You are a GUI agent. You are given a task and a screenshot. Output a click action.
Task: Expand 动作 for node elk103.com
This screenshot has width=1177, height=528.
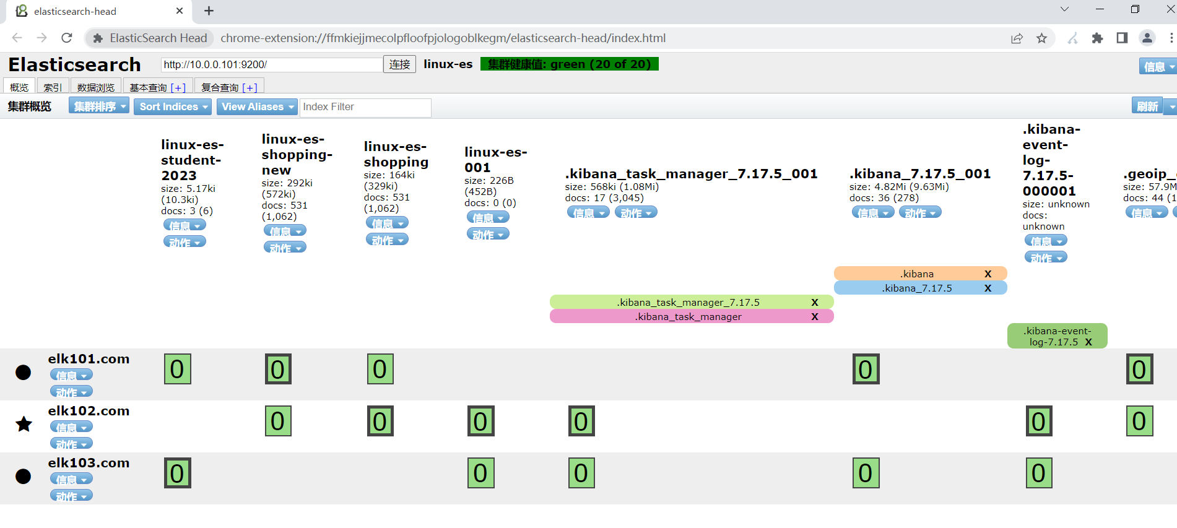click(71, 496)
